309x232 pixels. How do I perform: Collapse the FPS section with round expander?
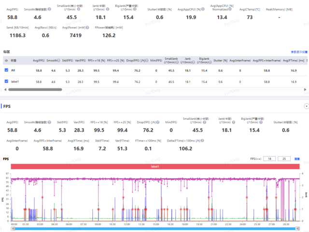pos(305,106)
